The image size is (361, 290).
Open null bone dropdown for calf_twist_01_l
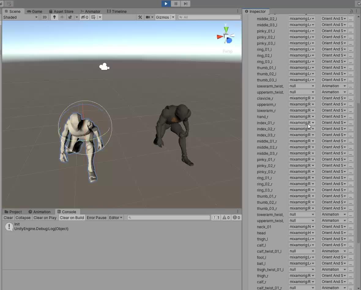click(x=302, y=251)
